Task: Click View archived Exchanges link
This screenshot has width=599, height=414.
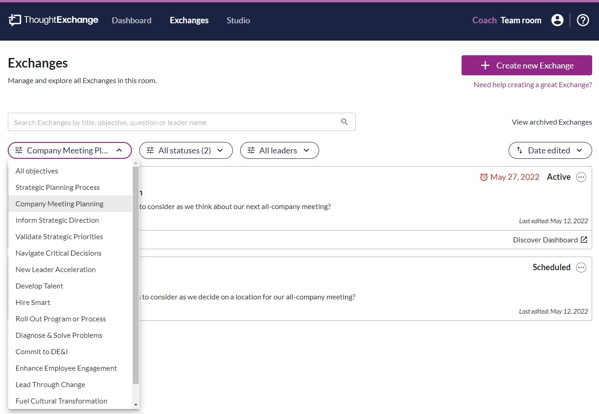Action: tap(552, 122)
